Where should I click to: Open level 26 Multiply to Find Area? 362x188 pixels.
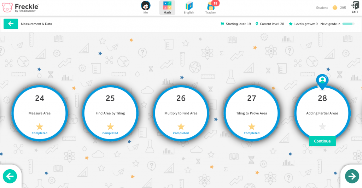[181, 113]
